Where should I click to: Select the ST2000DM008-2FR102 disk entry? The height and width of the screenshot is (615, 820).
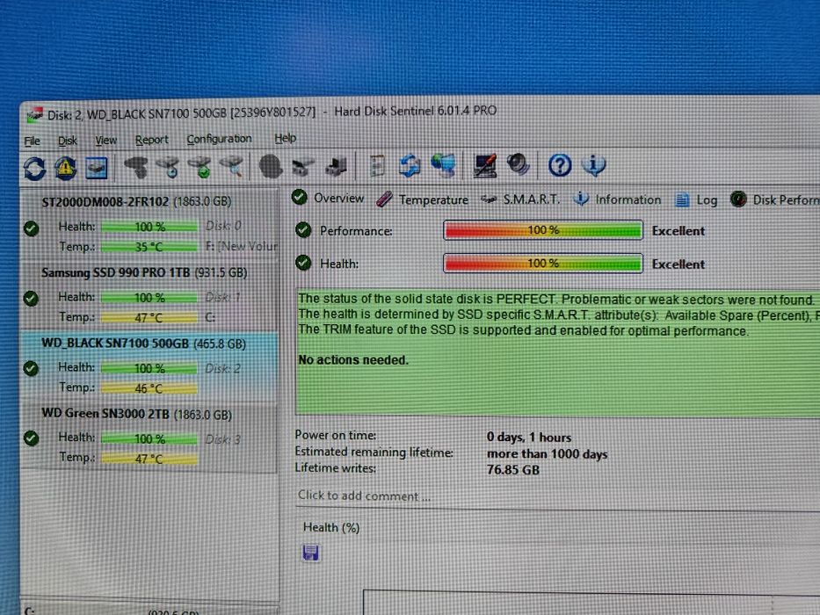tap(149, 224)
